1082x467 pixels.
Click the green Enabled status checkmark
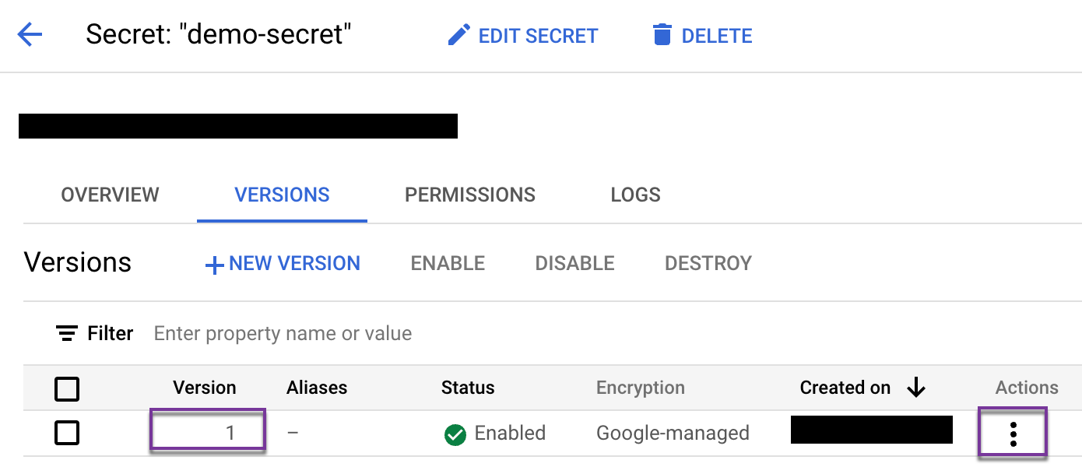coord(455,434)
